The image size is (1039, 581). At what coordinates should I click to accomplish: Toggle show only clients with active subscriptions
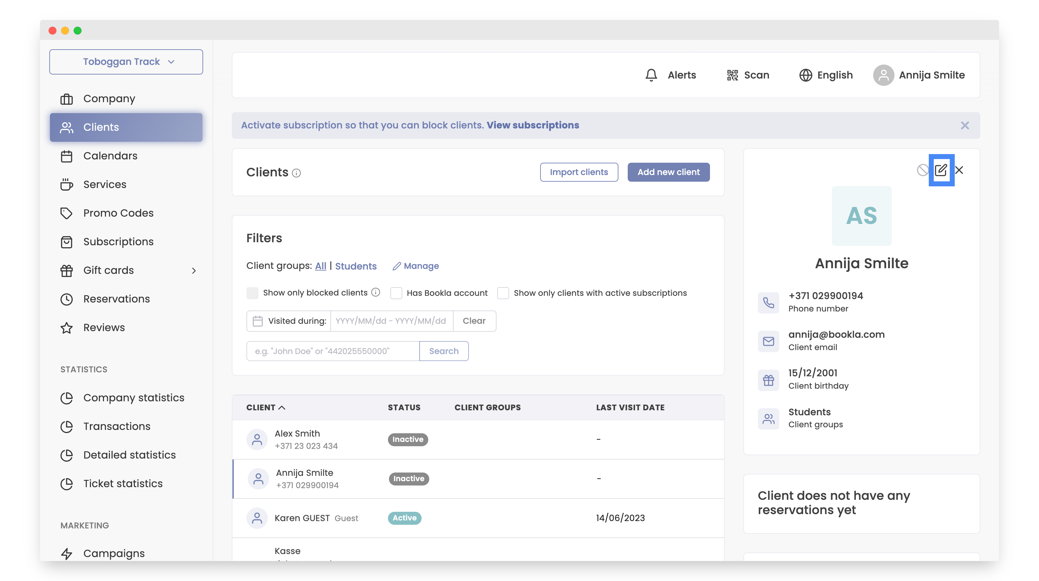[x=503, y=293]
